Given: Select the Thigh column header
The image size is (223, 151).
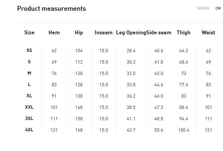Looking at the screenshot, I should 183,33.
